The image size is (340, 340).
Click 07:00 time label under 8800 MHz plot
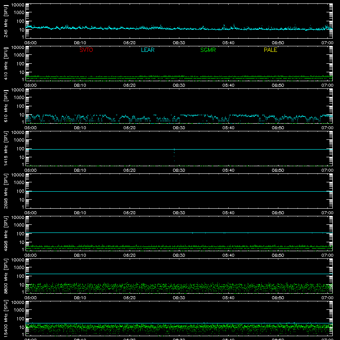[x=327, y=298]
